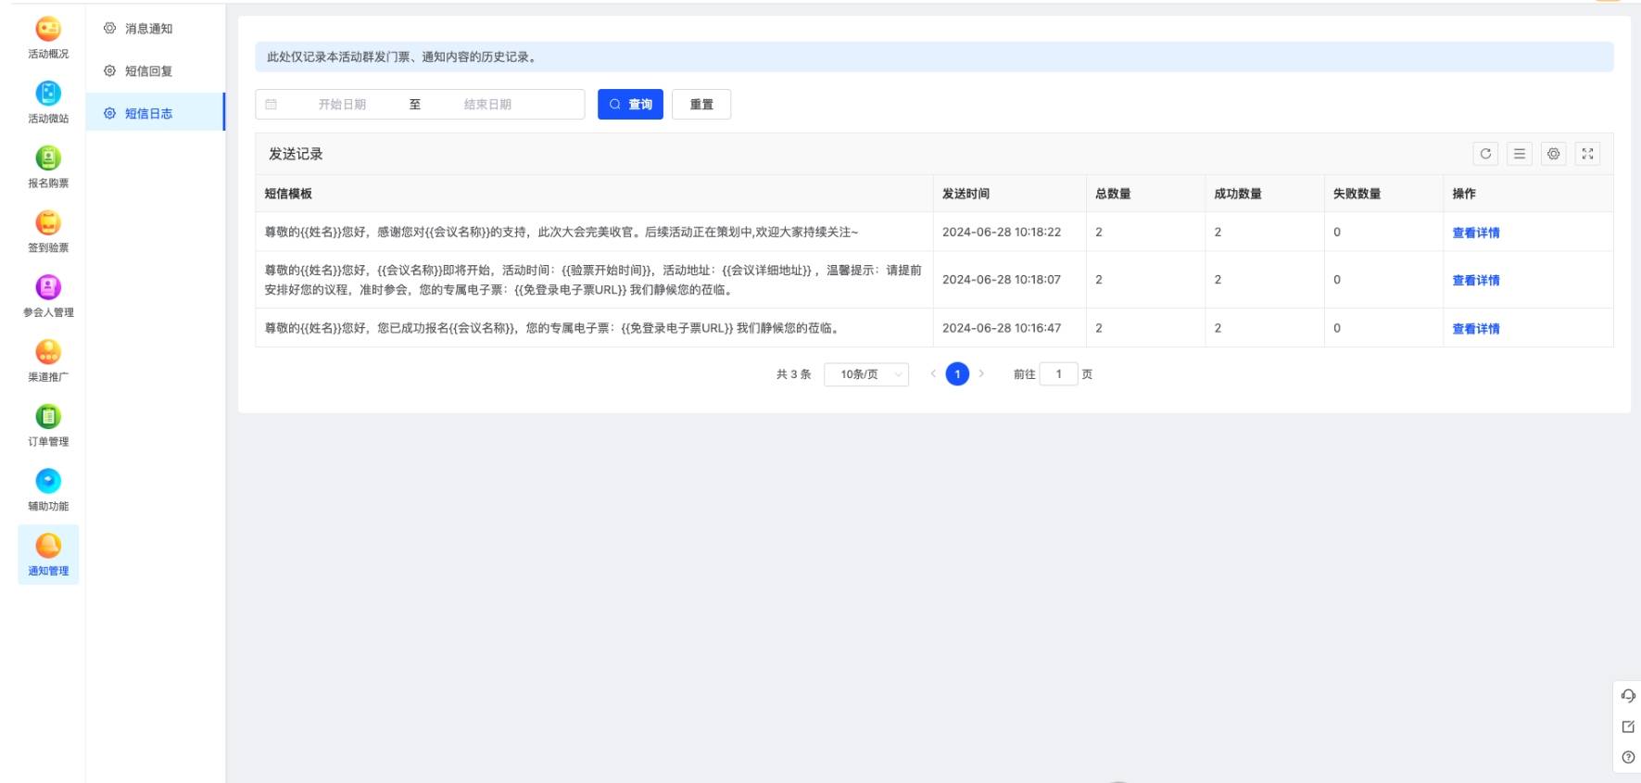Open the 活动概况 sidebar icon
The width and height of the screenshot is (1641, 783).
pos(48,38)
